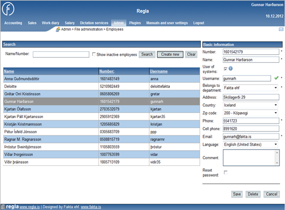Click the Employees breadcrumb text
The image size is (285, 210).
pyautogui.click(x=115, y=29)
